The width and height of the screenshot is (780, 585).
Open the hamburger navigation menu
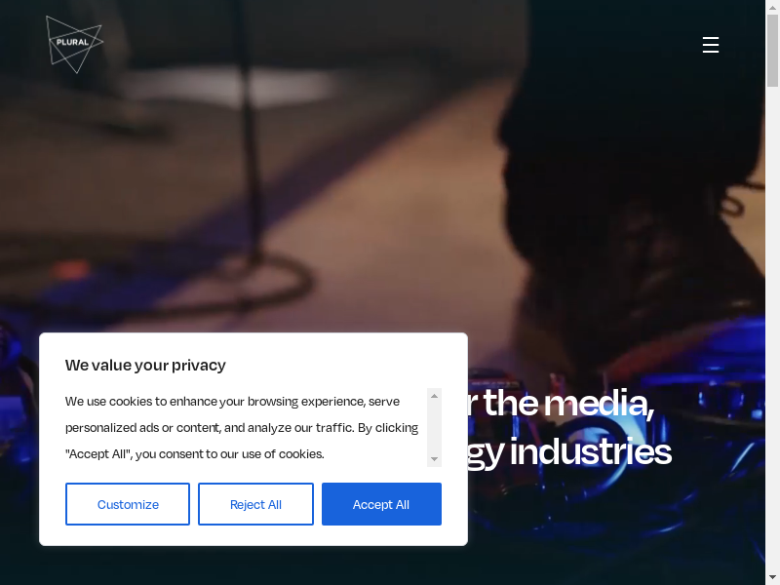point(711,45)
